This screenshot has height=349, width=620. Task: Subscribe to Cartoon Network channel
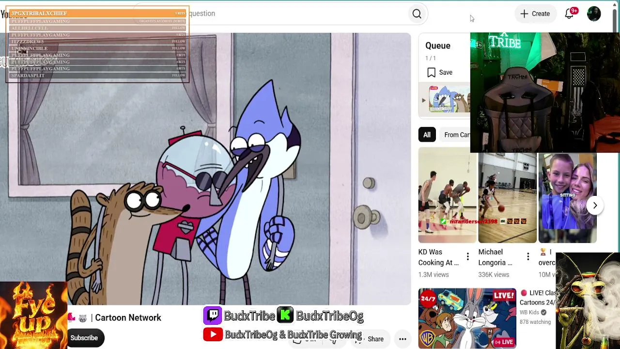coord(84,338)
